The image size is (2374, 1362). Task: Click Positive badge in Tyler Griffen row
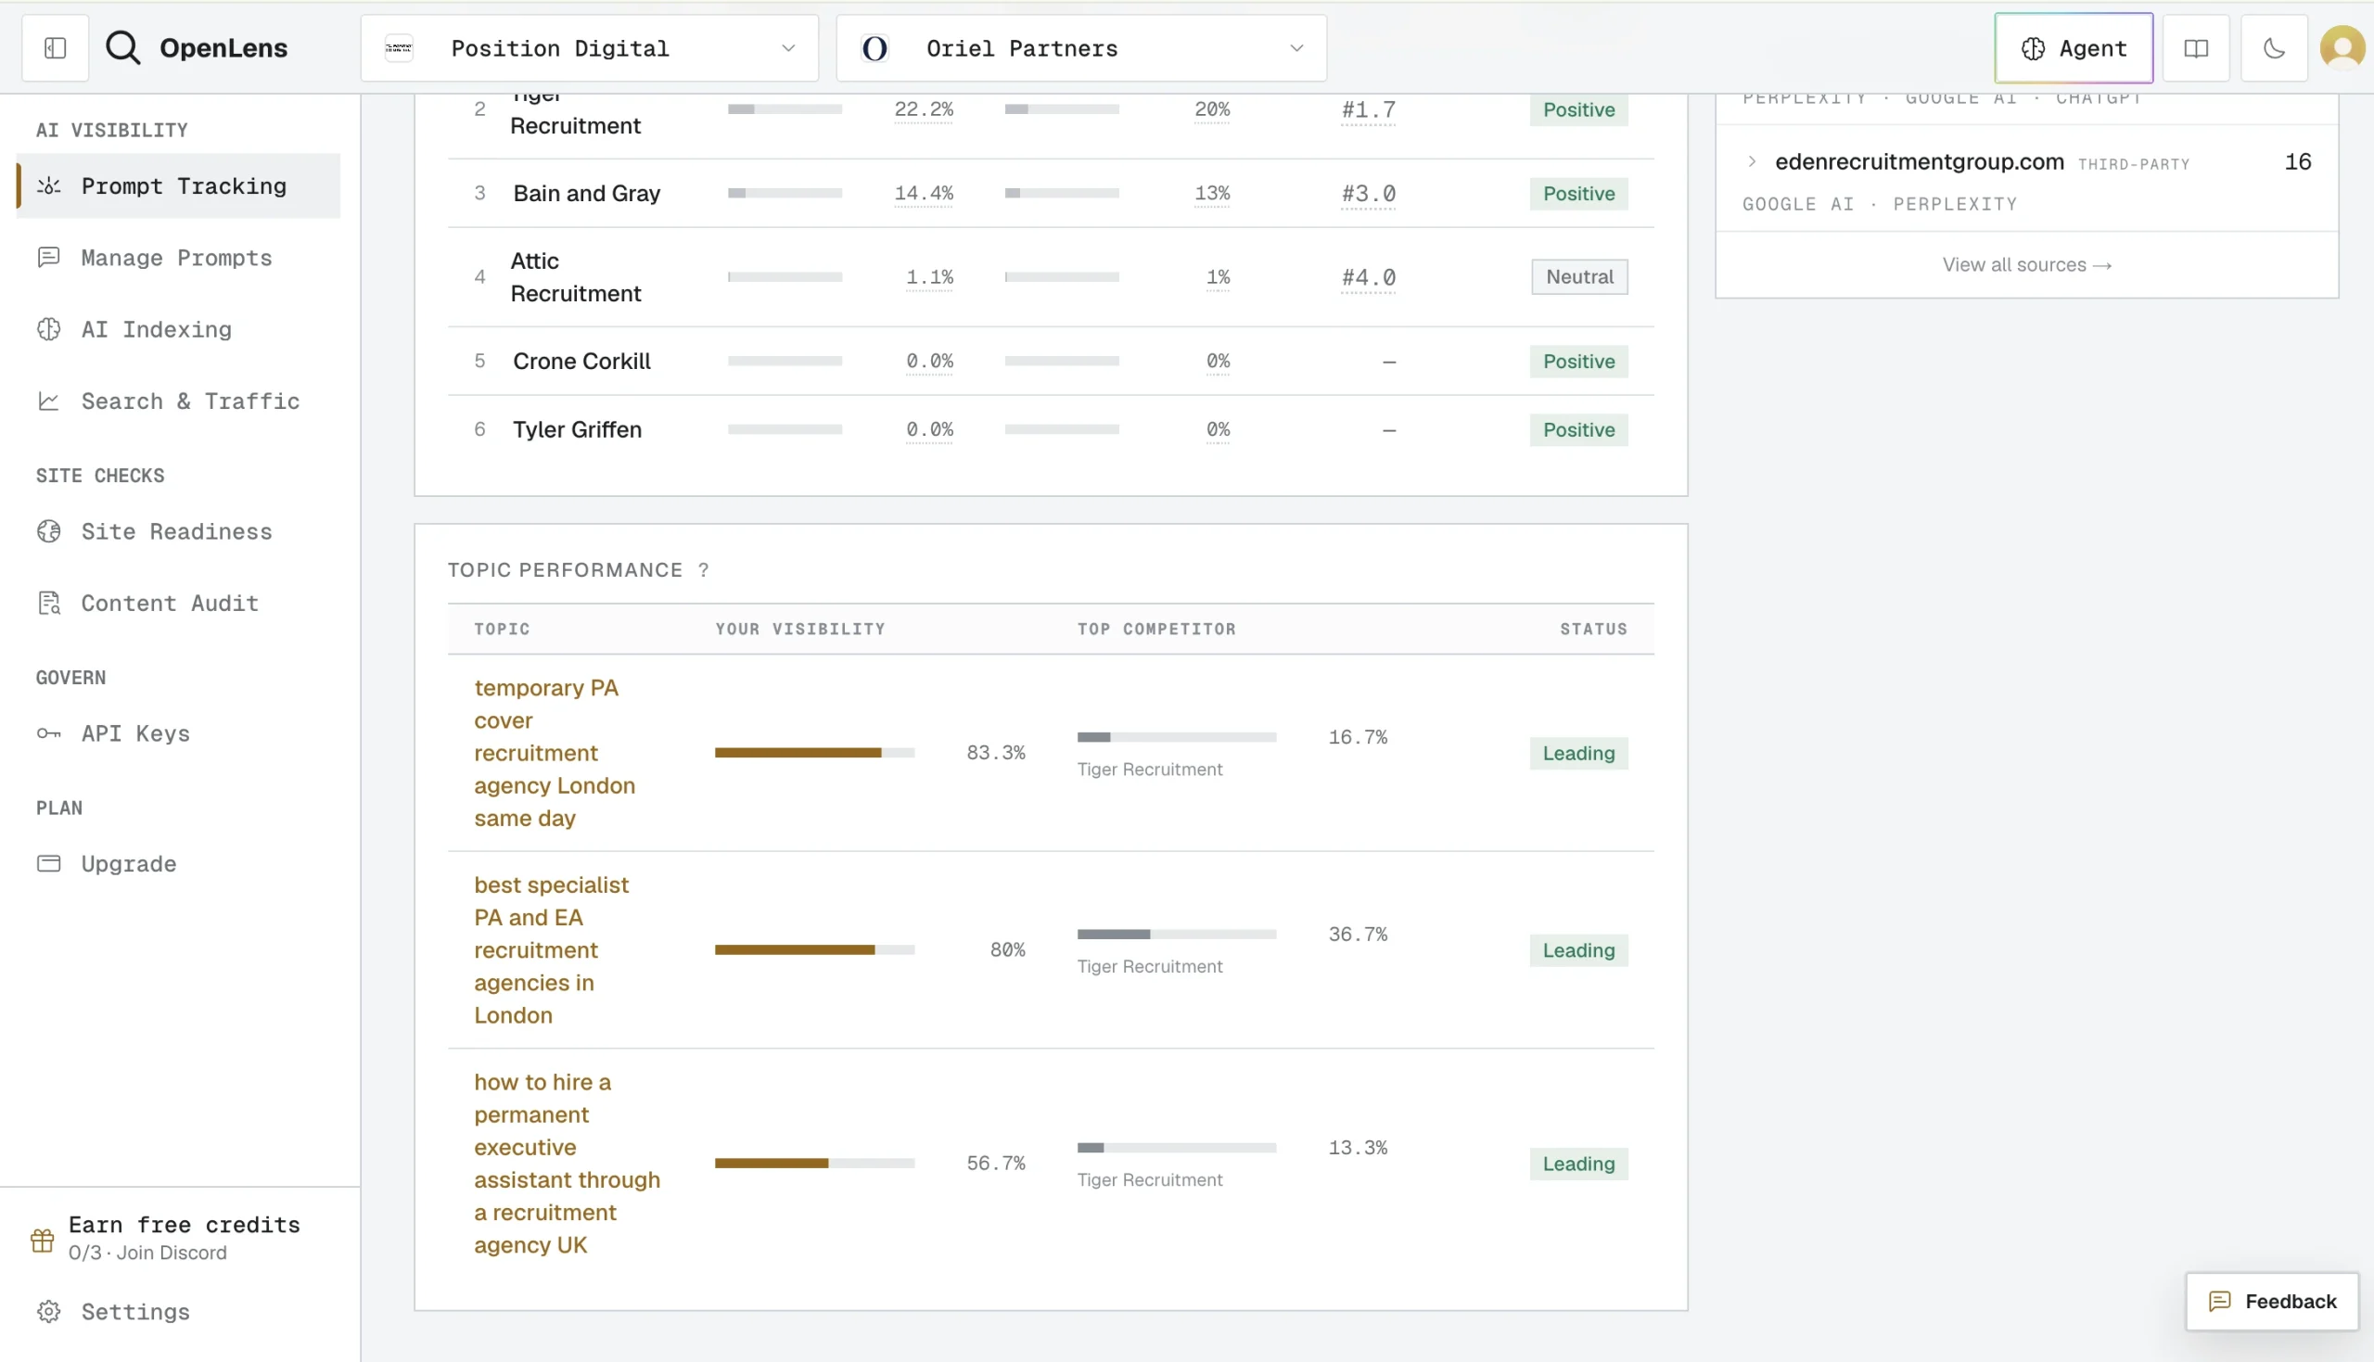1579,430
